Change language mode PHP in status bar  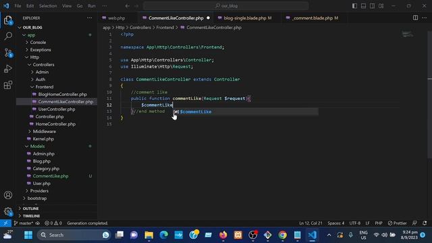[x=379, y=223]
